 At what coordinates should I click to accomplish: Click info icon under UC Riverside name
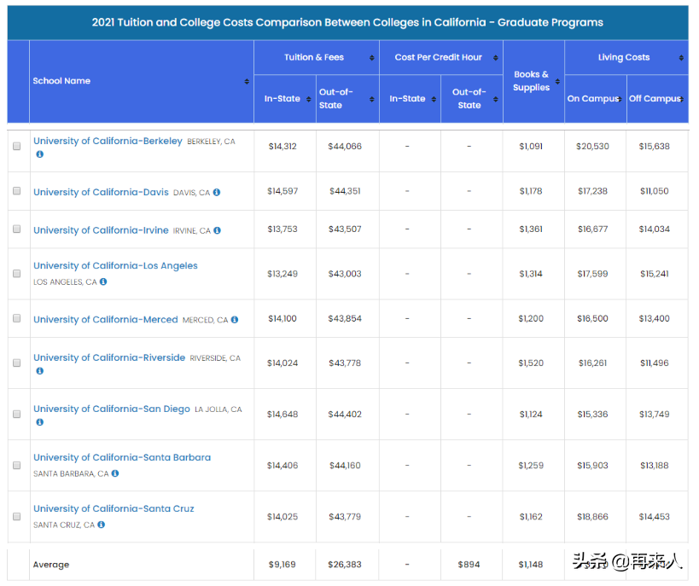pos(39,371)
